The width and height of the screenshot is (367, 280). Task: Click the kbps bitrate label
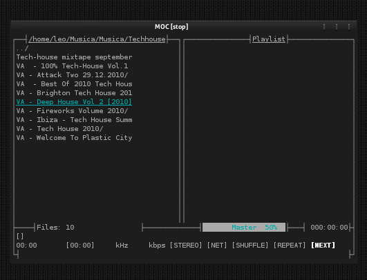pyautogui.click(x=157, y=246)
